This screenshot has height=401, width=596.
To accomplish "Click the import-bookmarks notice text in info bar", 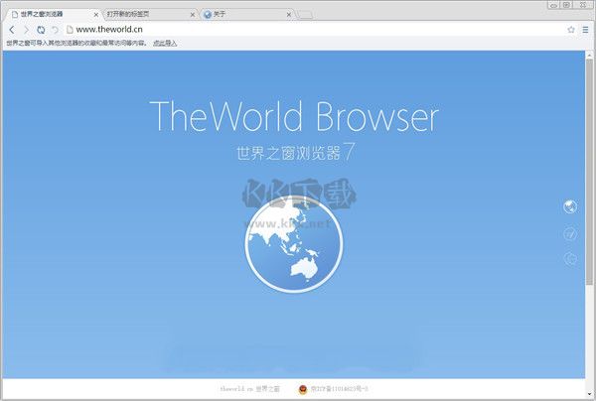I will (x=76, y=44).
